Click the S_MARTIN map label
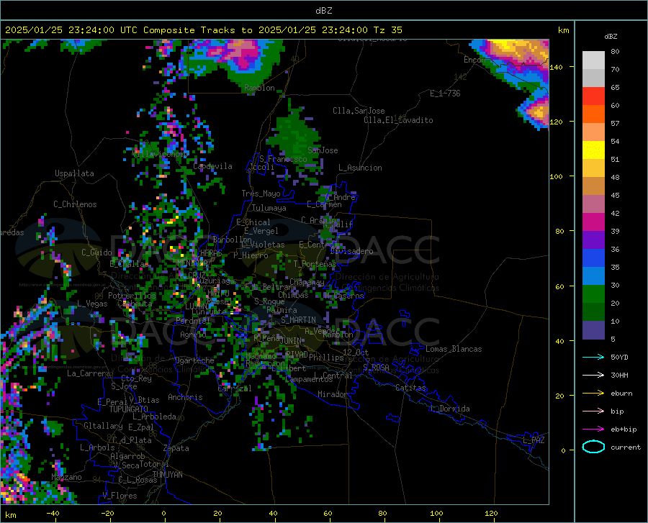The width and height of the screenshot is (648, 523). [x=298, y=320]
